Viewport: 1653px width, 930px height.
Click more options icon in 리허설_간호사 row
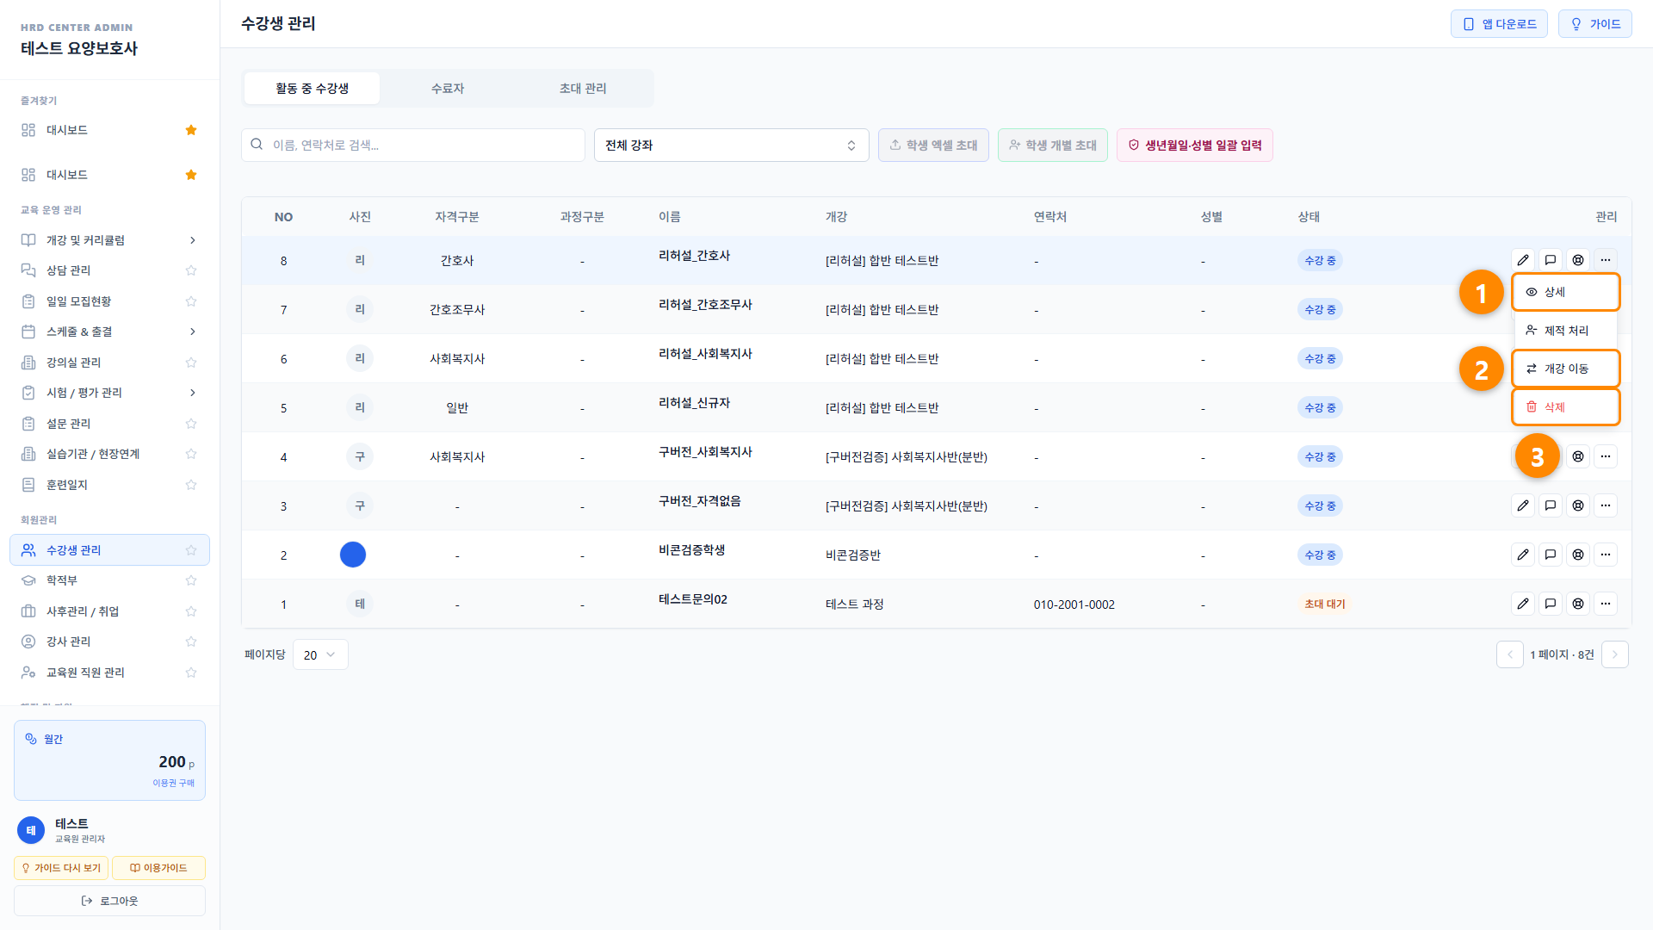tap(1606, 260)
